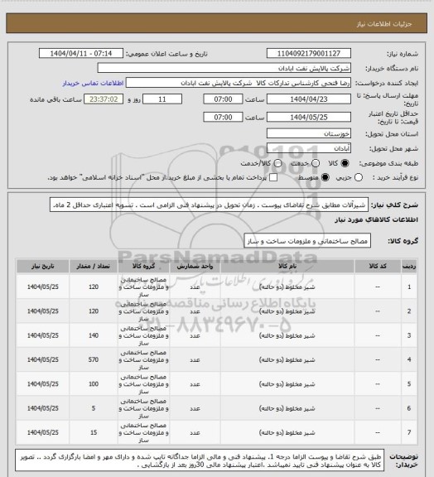434x477 pixels.
Task: Click item name in row 3
Action: tap(287, 335)
